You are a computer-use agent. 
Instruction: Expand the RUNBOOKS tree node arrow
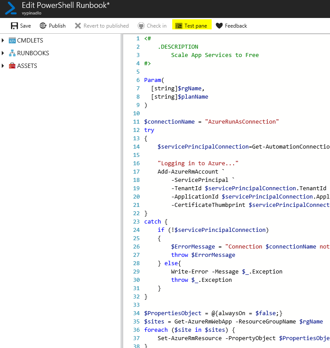click(3, 53)
